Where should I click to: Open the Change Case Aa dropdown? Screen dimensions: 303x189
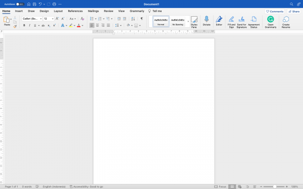pyautogui.click(x=73, y=19)
